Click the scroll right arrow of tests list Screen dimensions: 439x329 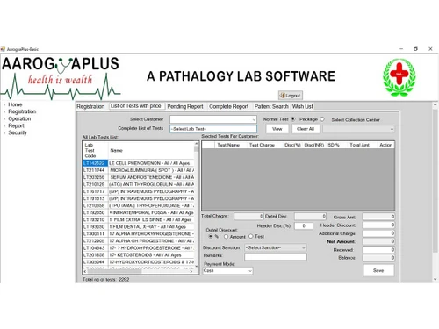click(x=191, y=271)
